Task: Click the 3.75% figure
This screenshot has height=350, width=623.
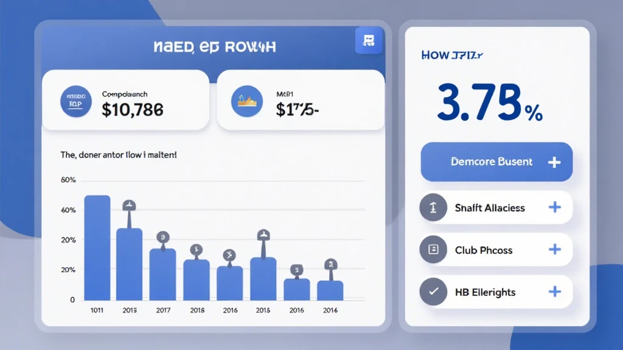Action: click(x=490, y=102)
